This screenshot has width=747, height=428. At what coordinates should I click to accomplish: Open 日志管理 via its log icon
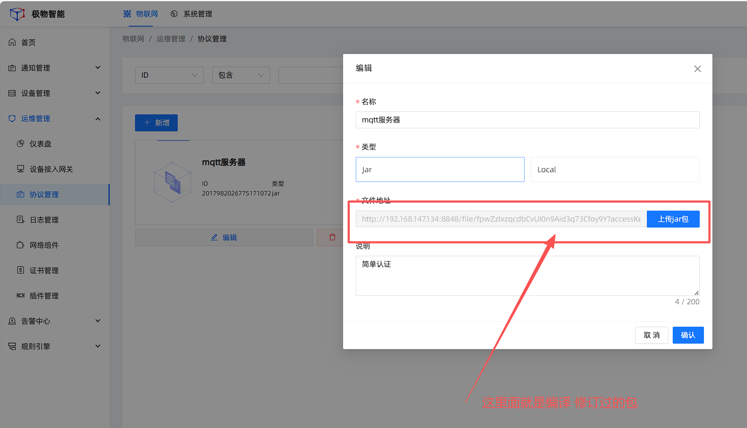20,219
